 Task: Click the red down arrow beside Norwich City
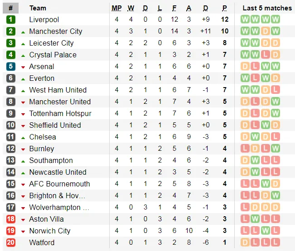[x=23, y=231]
